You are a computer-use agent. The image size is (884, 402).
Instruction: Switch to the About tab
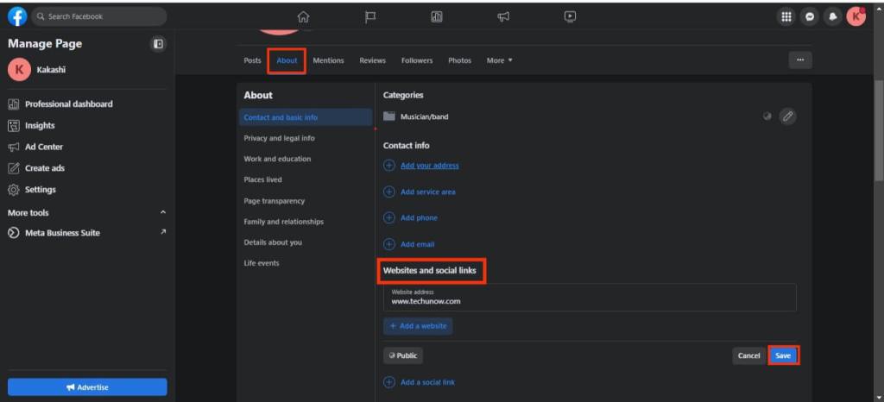click(287, 60)
